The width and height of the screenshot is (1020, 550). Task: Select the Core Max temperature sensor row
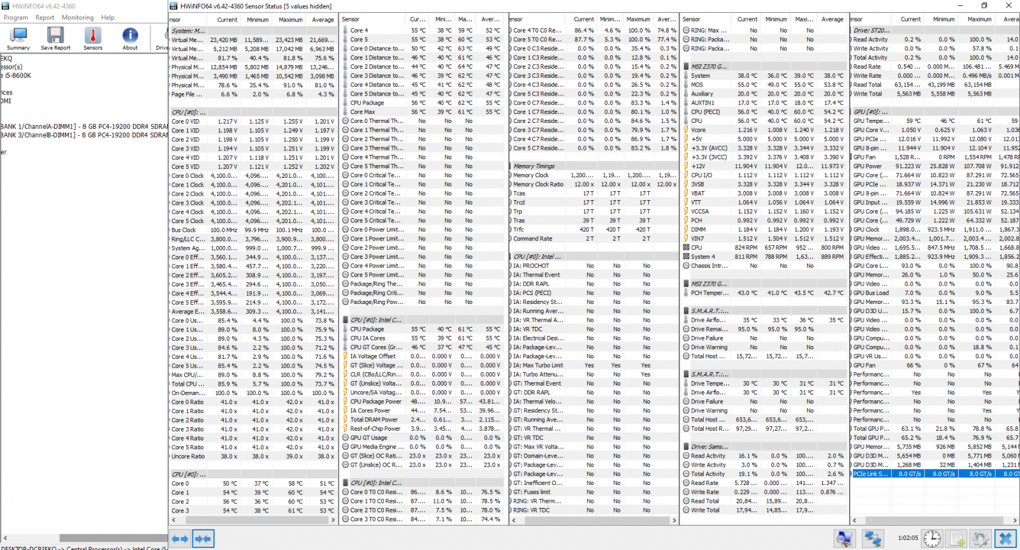[363, 112]
